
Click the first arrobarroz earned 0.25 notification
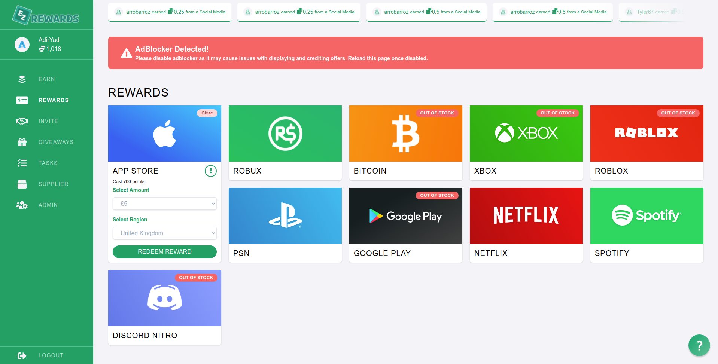pyautogui.click(x=170, y=12)
